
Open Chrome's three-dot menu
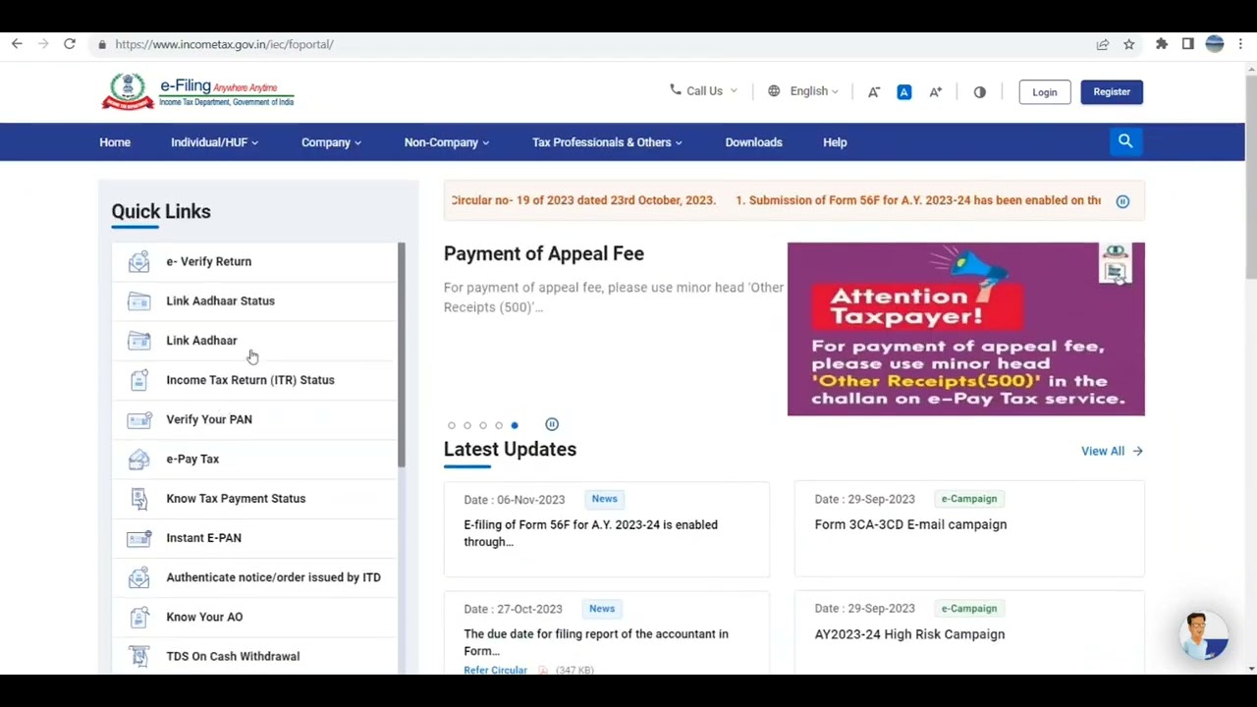click(x=1241, y=44)
